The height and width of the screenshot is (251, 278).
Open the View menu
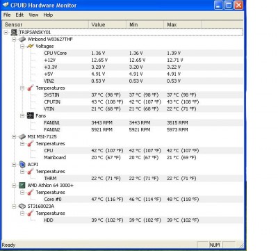pos(33,15)
